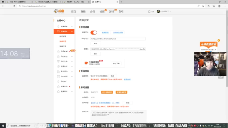Add this page to browser favorites
This screenshot has height=128, width=228.
(203, 6)
